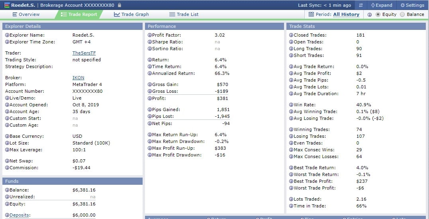The width and height of the screenshot is (429, 219).
Task: Open the Period All History dropdown
Action: [x=346, y=14]
